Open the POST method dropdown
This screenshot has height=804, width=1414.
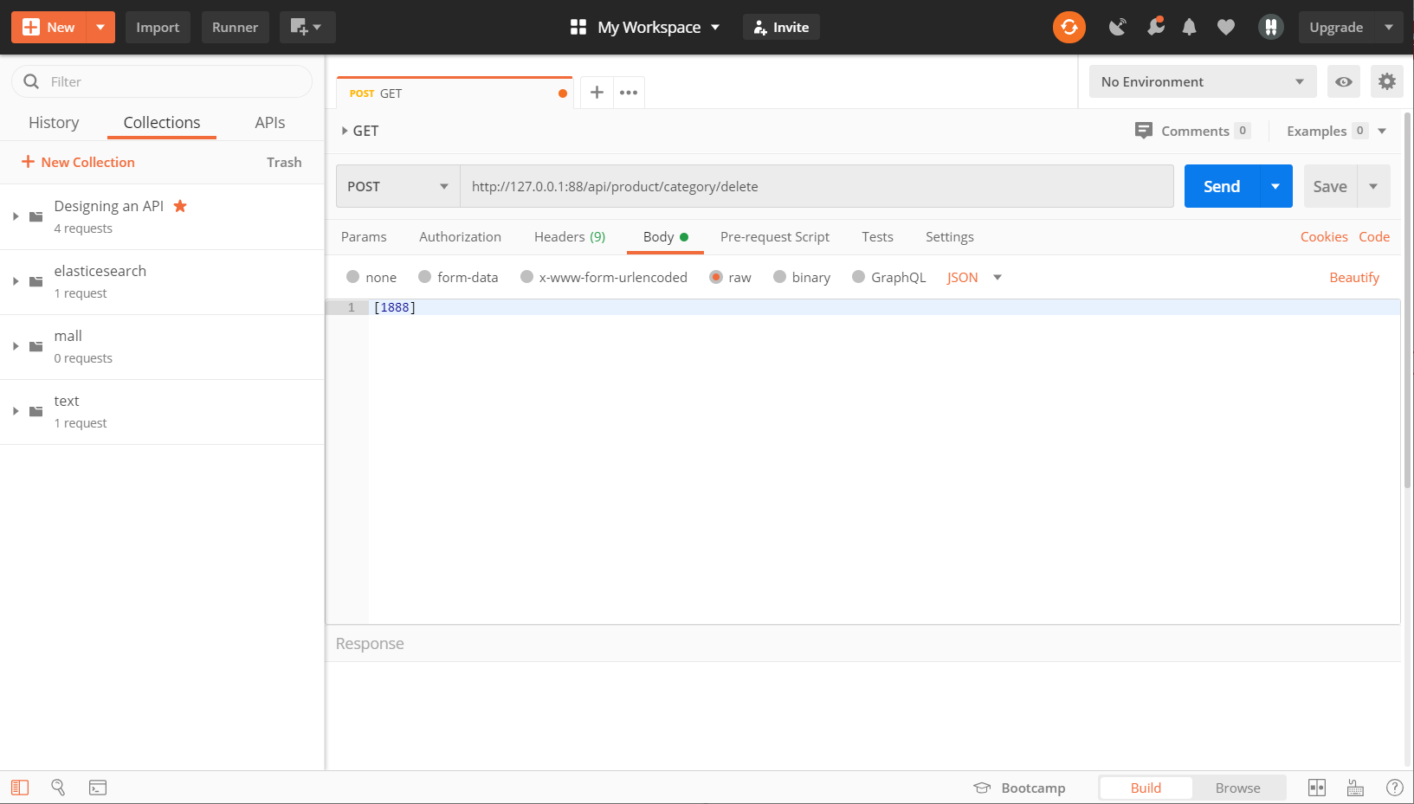click(398, 186)
